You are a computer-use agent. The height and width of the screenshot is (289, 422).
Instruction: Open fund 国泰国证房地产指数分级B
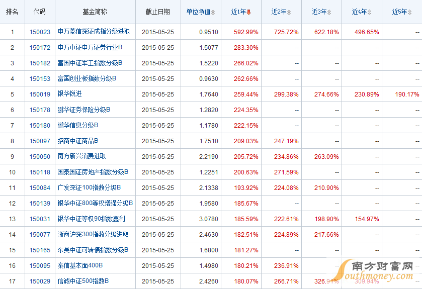pyautogui.click(x=93, y=172)
